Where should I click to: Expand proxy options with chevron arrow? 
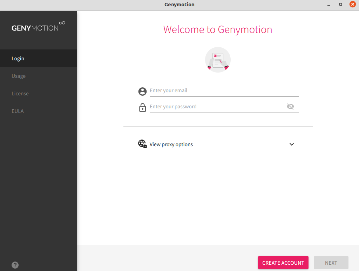click(291, 144)
